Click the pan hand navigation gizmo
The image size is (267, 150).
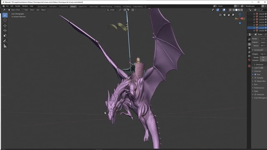[x=229, y=15]
